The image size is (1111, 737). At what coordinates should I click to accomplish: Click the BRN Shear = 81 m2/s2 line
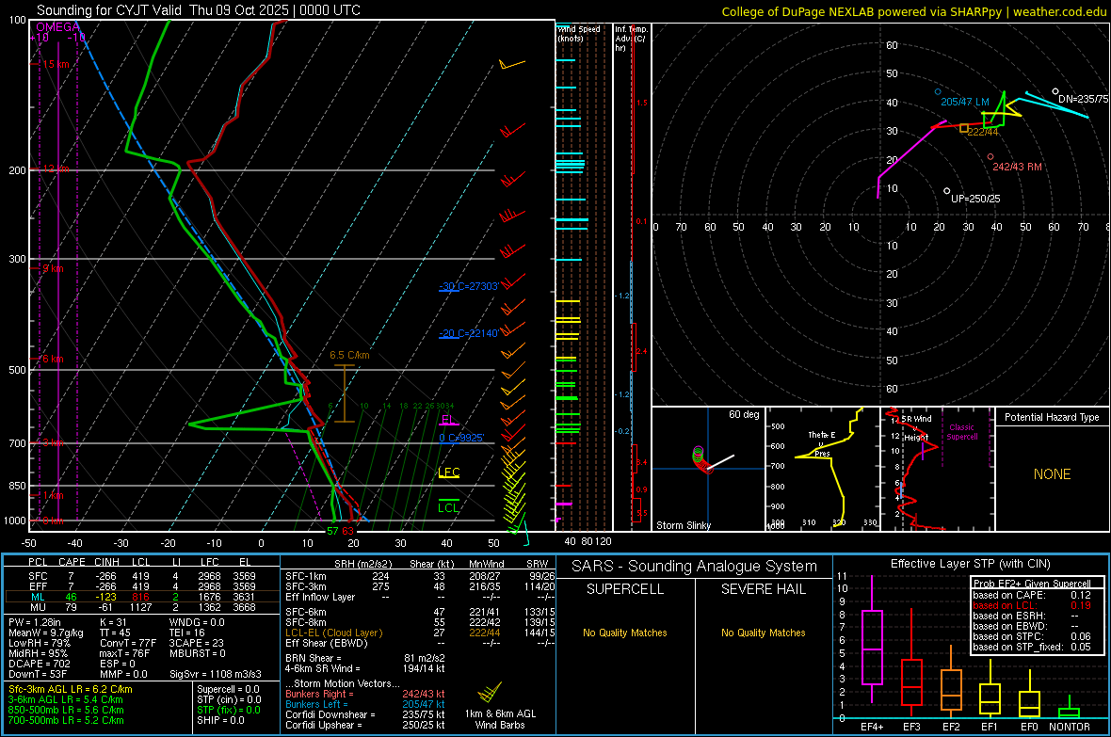click(x=364, y=658)
